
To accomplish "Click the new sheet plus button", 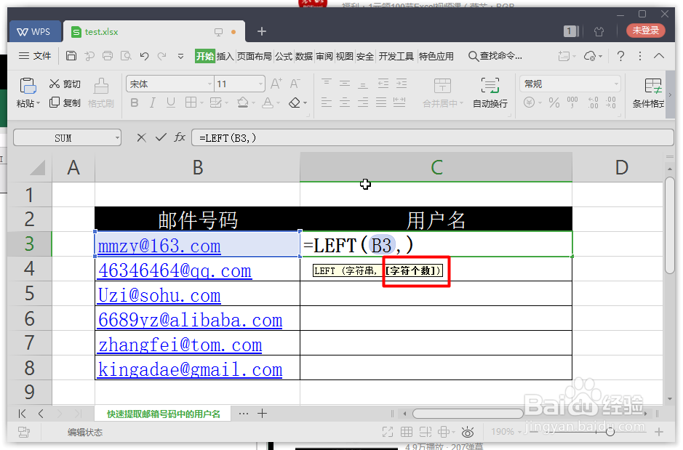I will (261, 413).
